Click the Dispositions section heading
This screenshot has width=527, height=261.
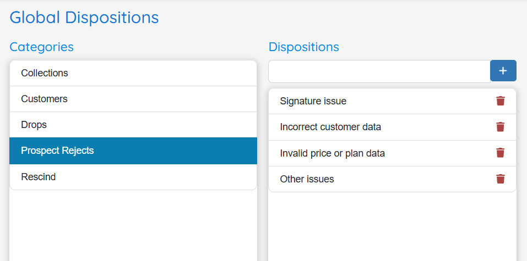click(304, 47)
